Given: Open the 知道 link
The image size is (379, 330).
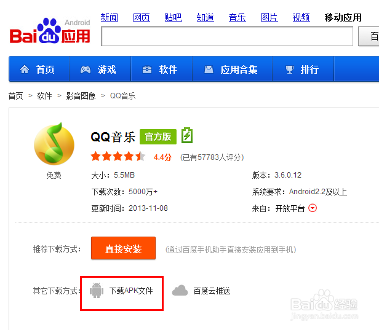Looking at the screenshot, I should (205, 17).
